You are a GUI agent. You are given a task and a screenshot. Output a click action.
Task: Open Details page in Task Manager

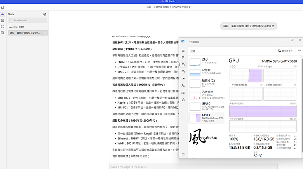[183, 93]
